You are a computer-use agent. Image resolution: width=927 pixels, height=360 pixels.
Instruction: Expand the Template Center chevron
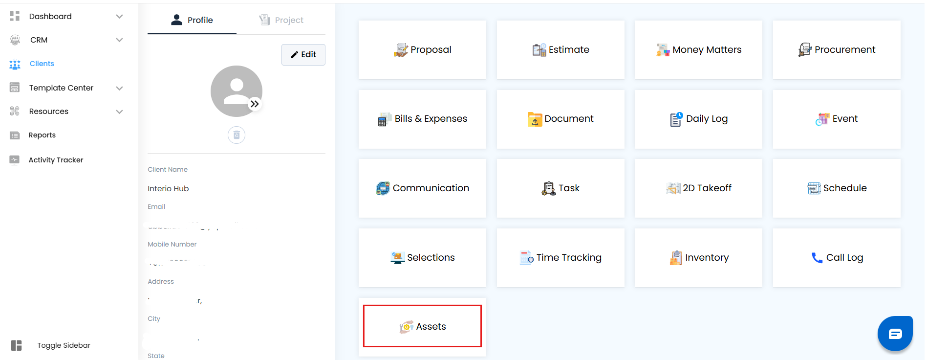pos(119,88)
